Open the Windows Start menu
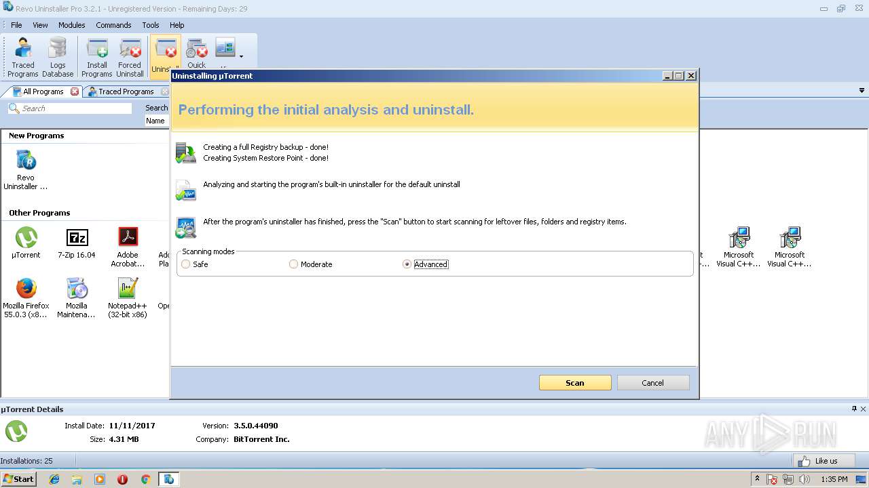Screen dimensions: 869x488 click(x=18, y=479)
